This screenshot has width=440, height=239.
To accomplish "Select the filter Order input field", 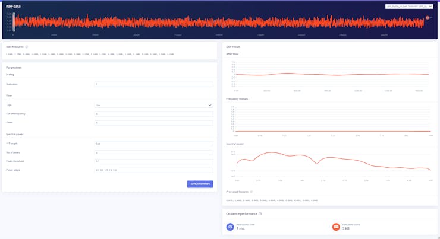I will point(153,123).
